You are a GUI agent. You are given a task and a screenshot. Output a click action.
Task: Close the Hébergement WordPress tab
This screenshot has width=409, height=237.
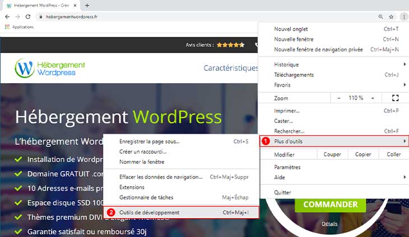(x=75, y=5)
